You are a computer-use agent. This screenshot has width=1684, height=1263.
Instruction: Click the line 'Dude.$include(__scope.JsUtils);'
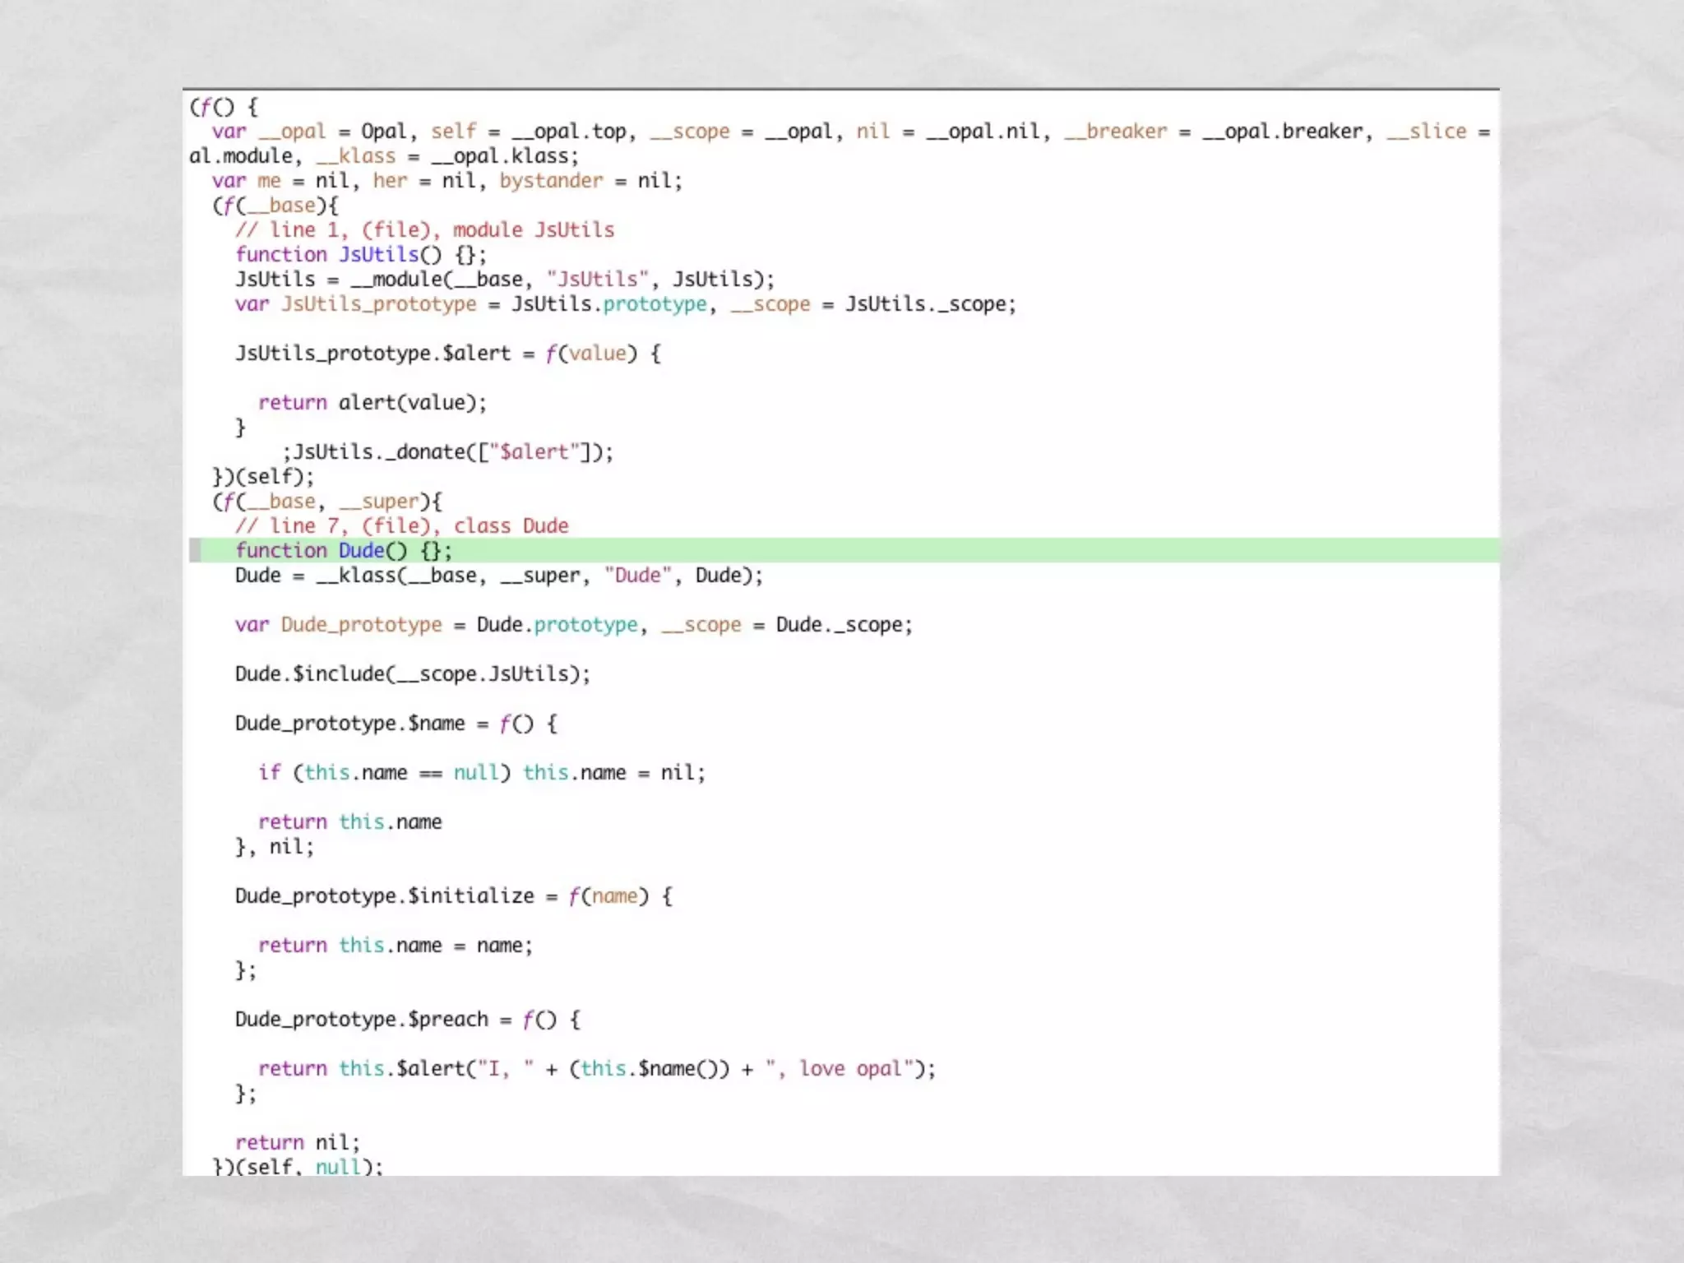[413, 674]
